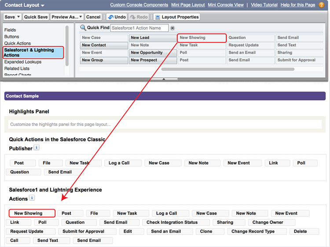Select Check Integration Status action
330x247 pixels.
(x=176, y=222)
